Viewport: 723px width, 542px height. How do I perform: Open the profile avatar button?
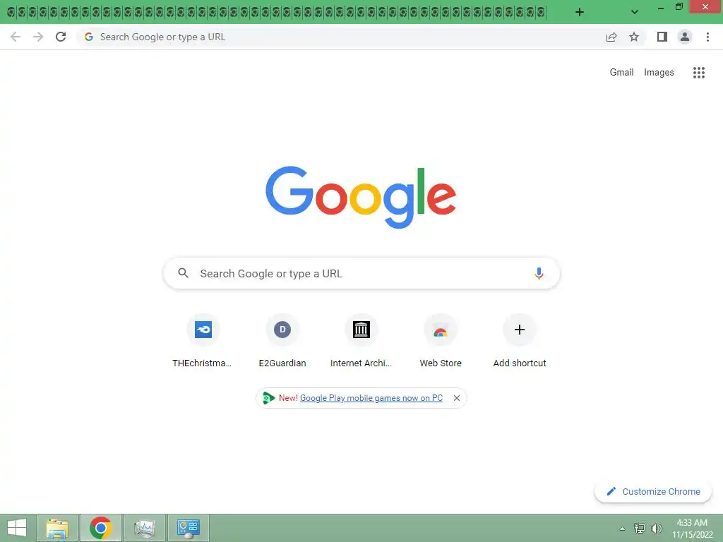[685, 37]
